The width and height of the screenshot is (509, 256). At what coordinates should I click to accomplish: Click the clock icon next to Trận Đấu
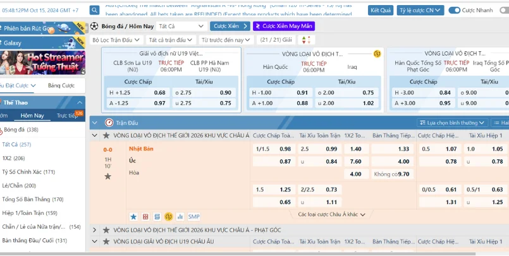pos(109,122)
